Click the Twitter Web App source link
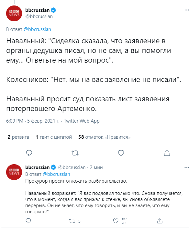The image size is (189, 241). pos(82,121)
